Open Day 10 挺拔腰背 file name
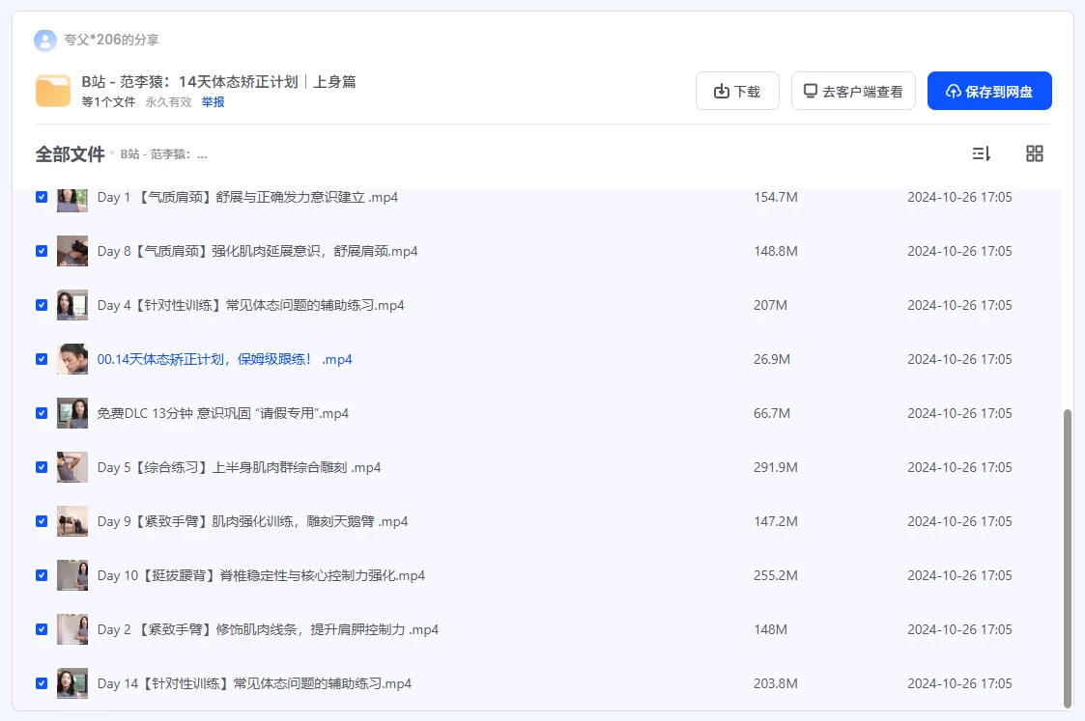The height and width of the screenshot is (721, 1085). (261, 575)
